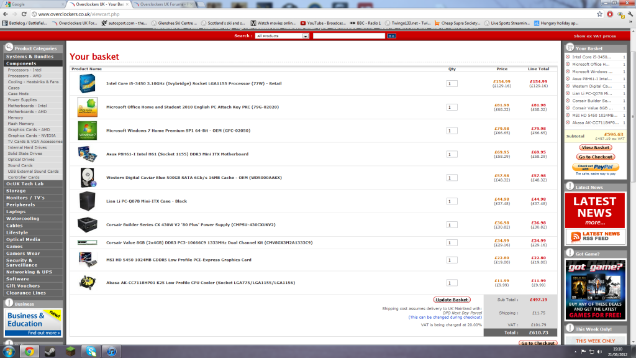Click the View Basket button
The width and height of the screenshot is (636, 358).
point(596,148)
